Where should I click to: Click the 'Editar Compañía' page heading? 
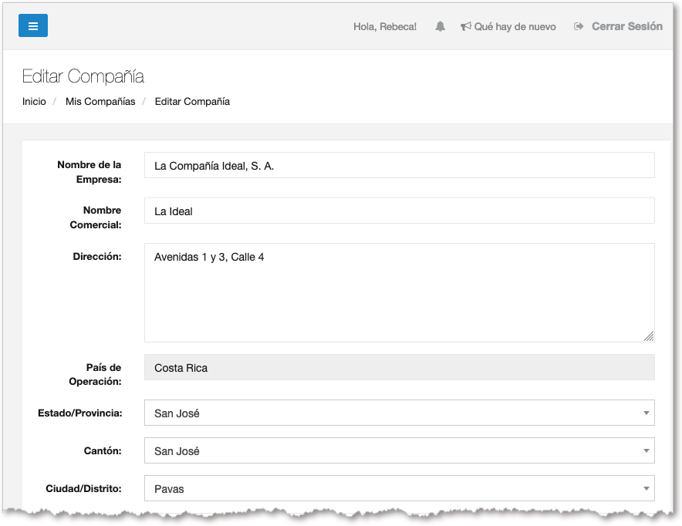pyautogui.click(x=83, y=76)
